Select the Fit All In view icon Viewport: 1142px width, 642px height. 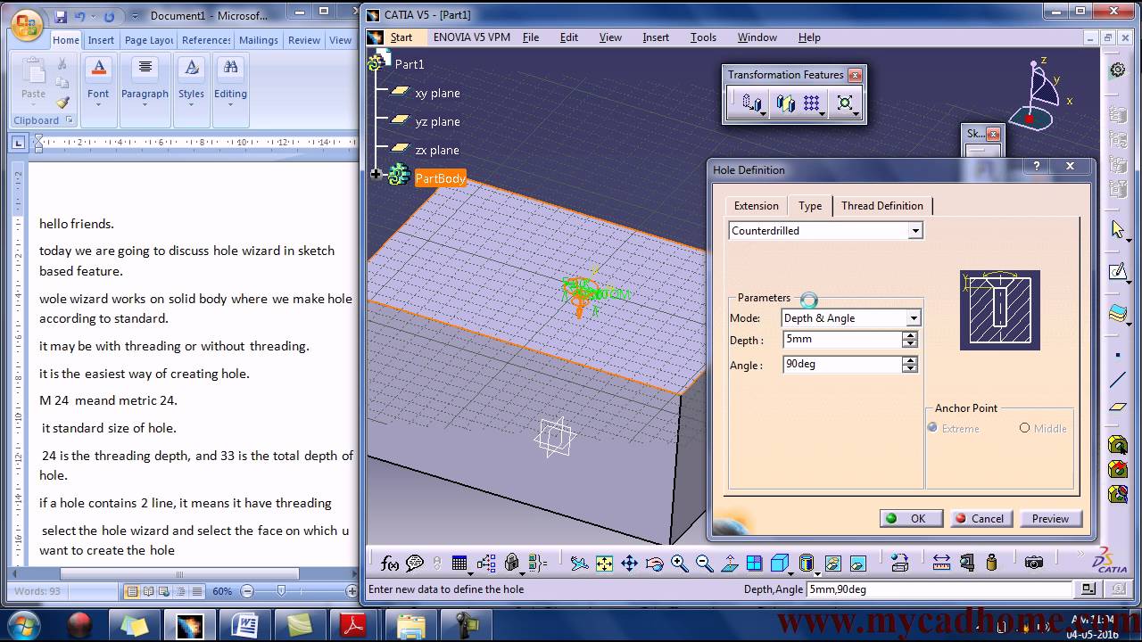pos(605,564)
